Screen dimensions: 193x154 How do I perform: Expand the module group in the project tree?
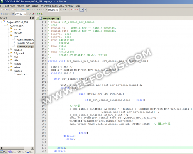8,50
